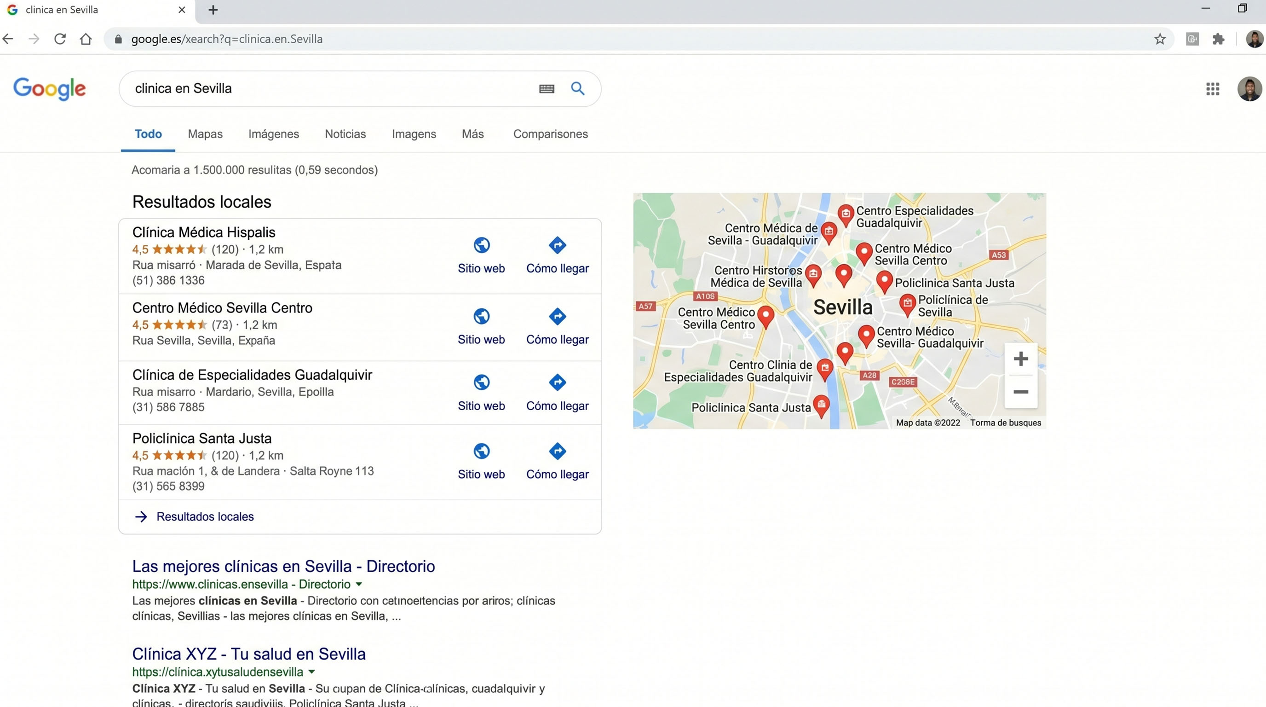
Task: Click the 'Resultados locales' heading
Action: pyautogui.click(x=201, y=202)
